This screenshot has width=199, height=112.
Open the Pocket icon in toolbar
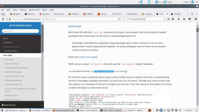coord(190,19)
